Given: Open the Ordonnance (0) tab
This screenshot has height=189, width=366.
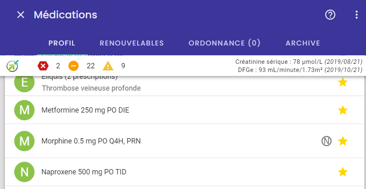Looking at the screenshot, I should click(x=224, y=43).
